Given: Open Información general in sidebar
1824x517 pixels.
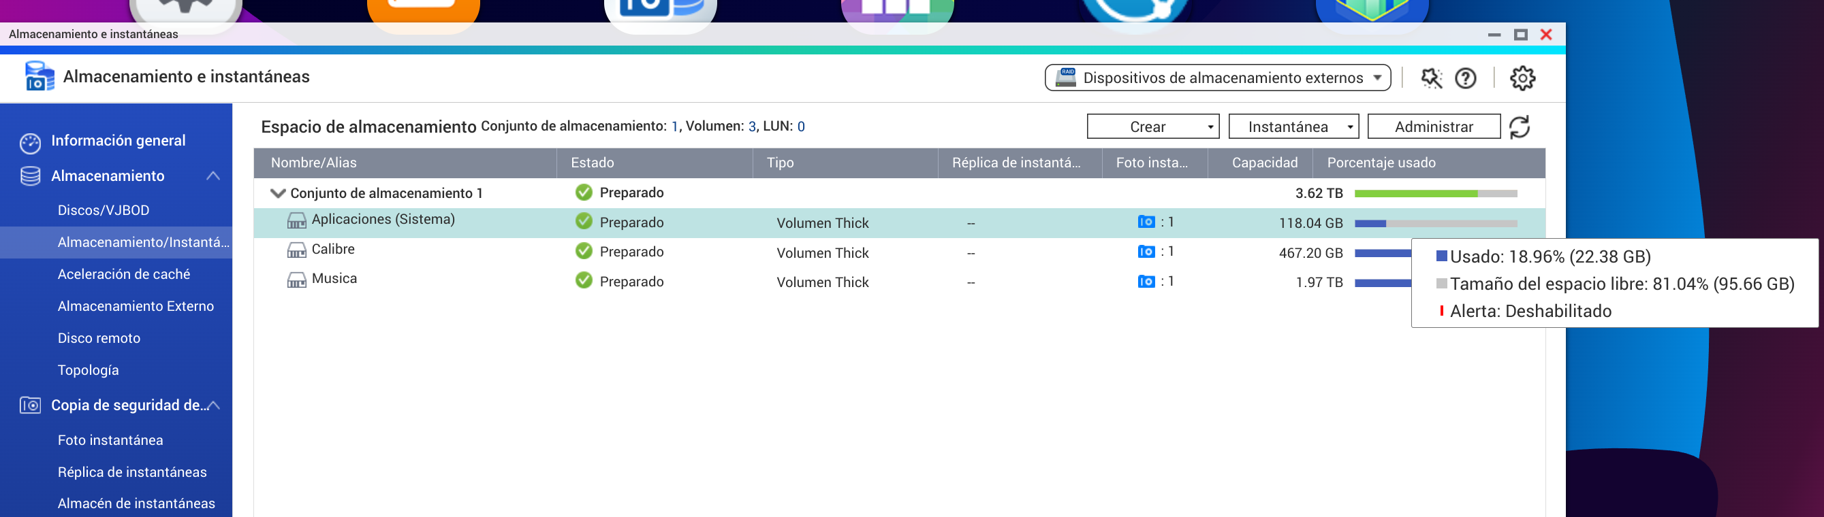Looking at the screenshot, I should point(118,141).
